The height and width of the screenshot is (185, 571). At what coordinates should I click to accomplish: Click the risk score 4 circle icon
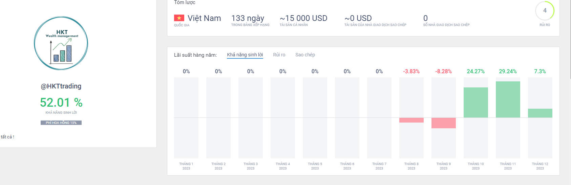tap(545, 11)
